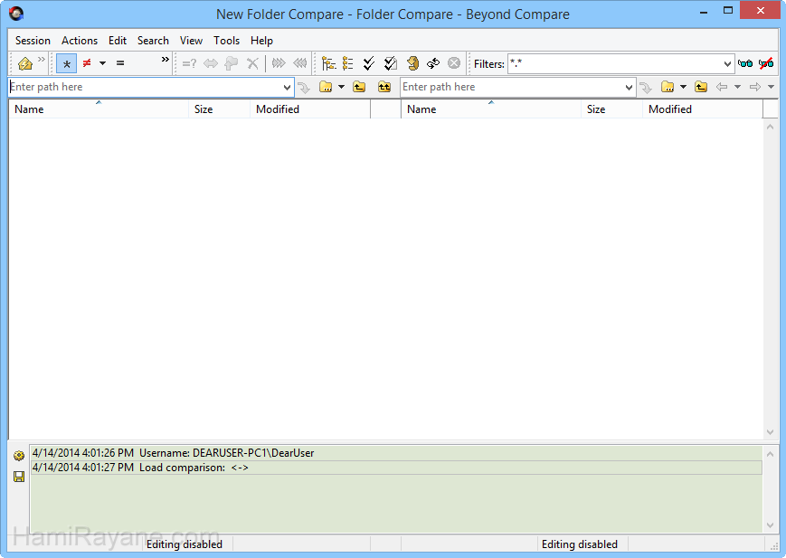
Task: Expand the hidden toolbar items after the equals button
Action: 165,59
